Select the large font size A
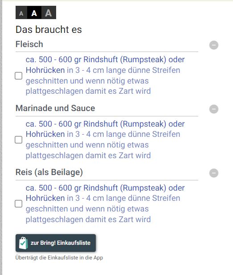Screen dimensions: 233x275 coord(49,12)
